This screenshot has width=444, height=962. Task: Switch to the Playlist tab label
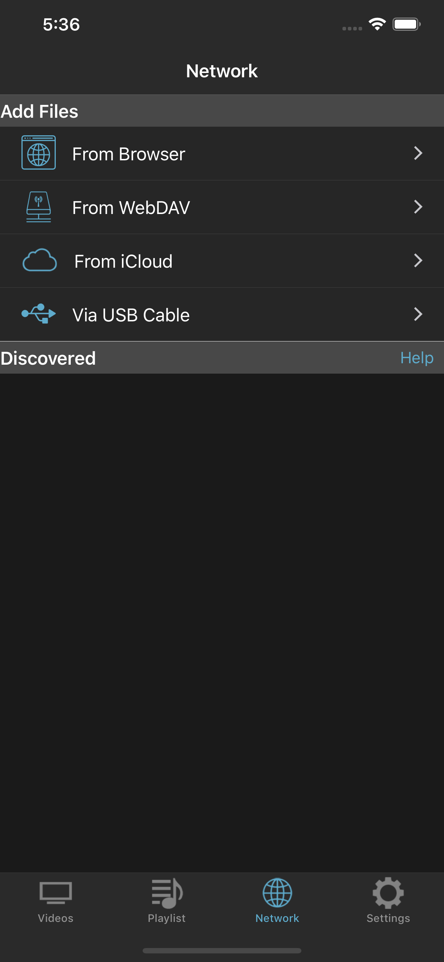[x=167, y=918]
